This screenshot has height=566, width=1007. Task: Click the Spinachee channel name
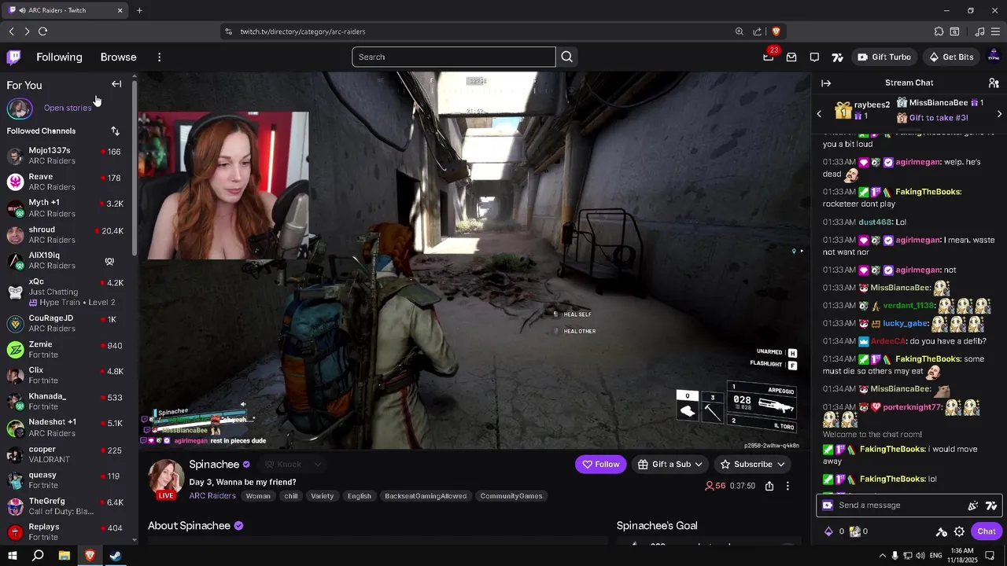(x=214, y=465)
